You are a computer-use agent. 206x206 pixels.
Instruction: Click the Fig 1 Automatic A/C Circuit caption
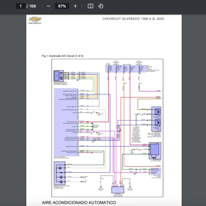62,56
